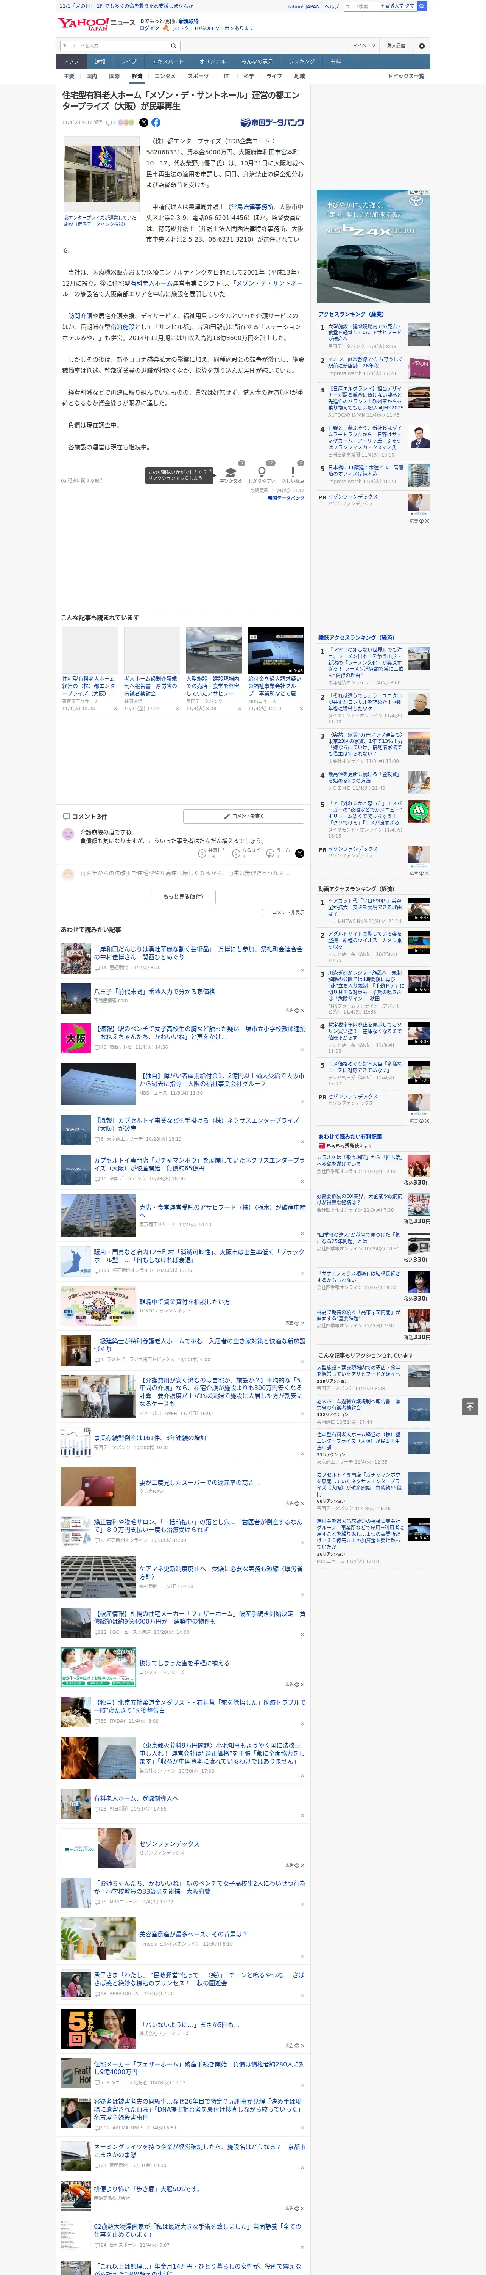Open the 宮城大学 クマ suggested search dropdown
This screenshot has height=2275, width=486.
(398, 6)
